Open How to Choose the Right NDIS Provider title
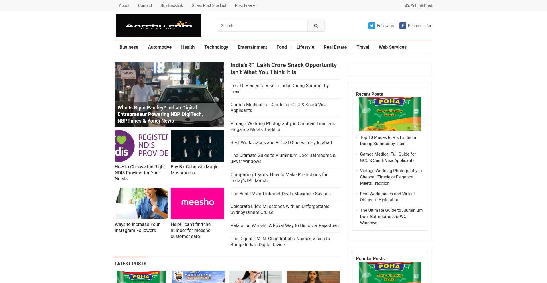The height and width of the screenshot is (283, 547). click(140, 173)
